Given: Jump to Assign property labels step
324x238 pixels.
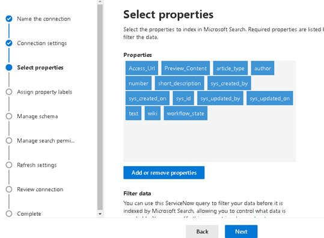Looking at the screenshot, I should pos(44,92).
